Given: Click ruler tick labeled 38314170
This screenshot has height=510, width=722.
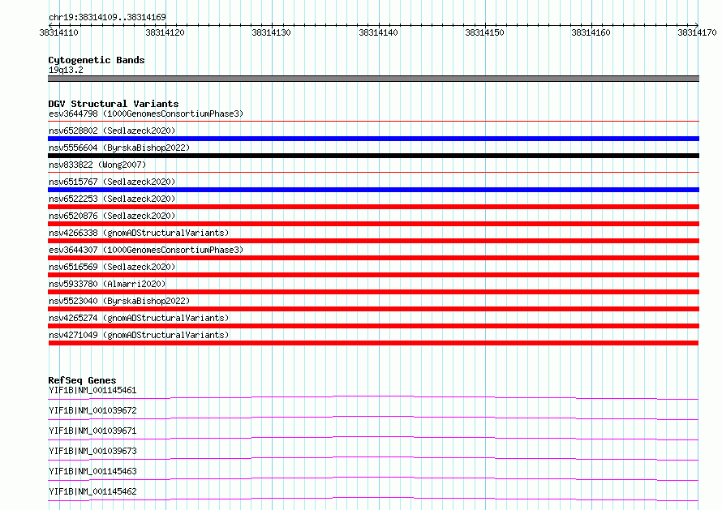Looking at the screenshot, I should click(697, 32).
